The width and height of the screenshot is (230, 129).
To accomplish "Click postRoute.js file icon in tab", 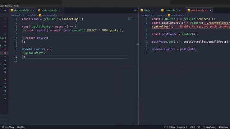I will coord(189,10).
